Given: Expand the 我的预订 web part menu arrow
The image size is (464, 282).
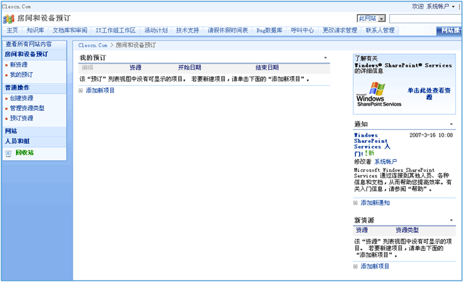Looking at the screenshot, I should tap(325, 59).
